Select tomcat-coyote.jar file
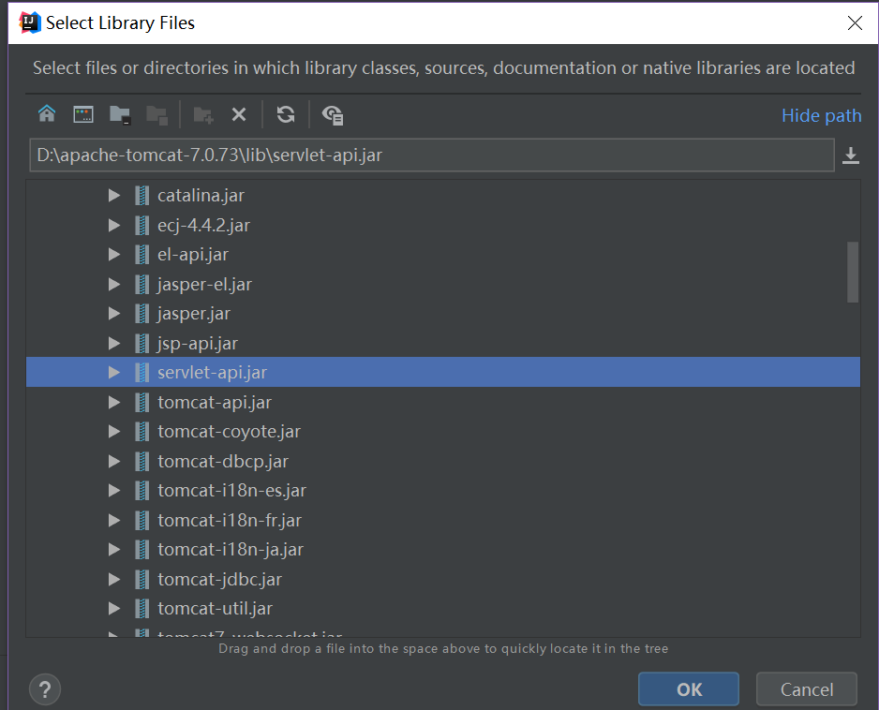 point(230,432)
